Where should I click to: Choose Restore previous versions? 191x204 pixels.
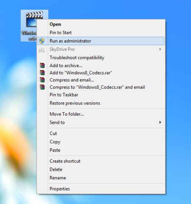click(x=101, y=103)
